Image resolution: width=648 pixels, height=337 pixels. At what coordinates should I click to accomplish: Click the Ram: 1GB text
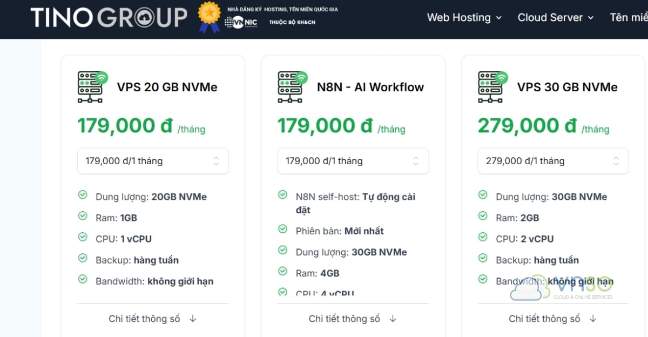click(117, 218)
